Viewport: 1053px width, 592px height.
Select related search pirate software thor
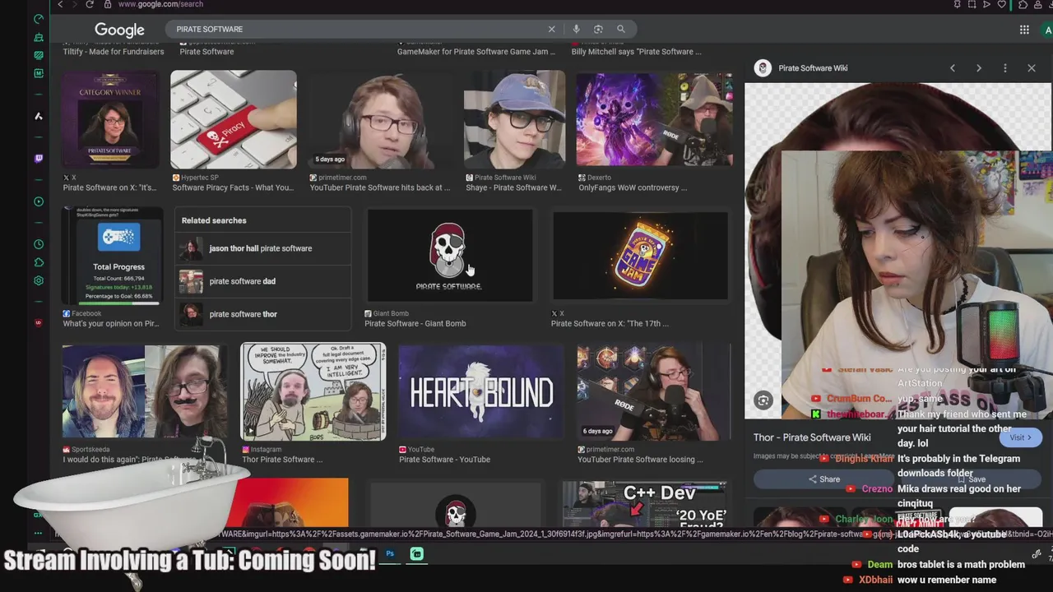(263, 314)
